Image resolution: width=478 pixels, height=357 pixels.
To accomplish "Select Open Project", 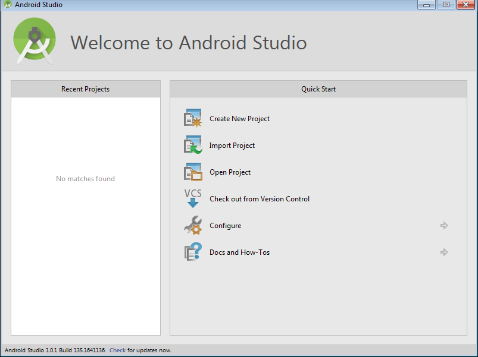I will [x=230, y=172].
